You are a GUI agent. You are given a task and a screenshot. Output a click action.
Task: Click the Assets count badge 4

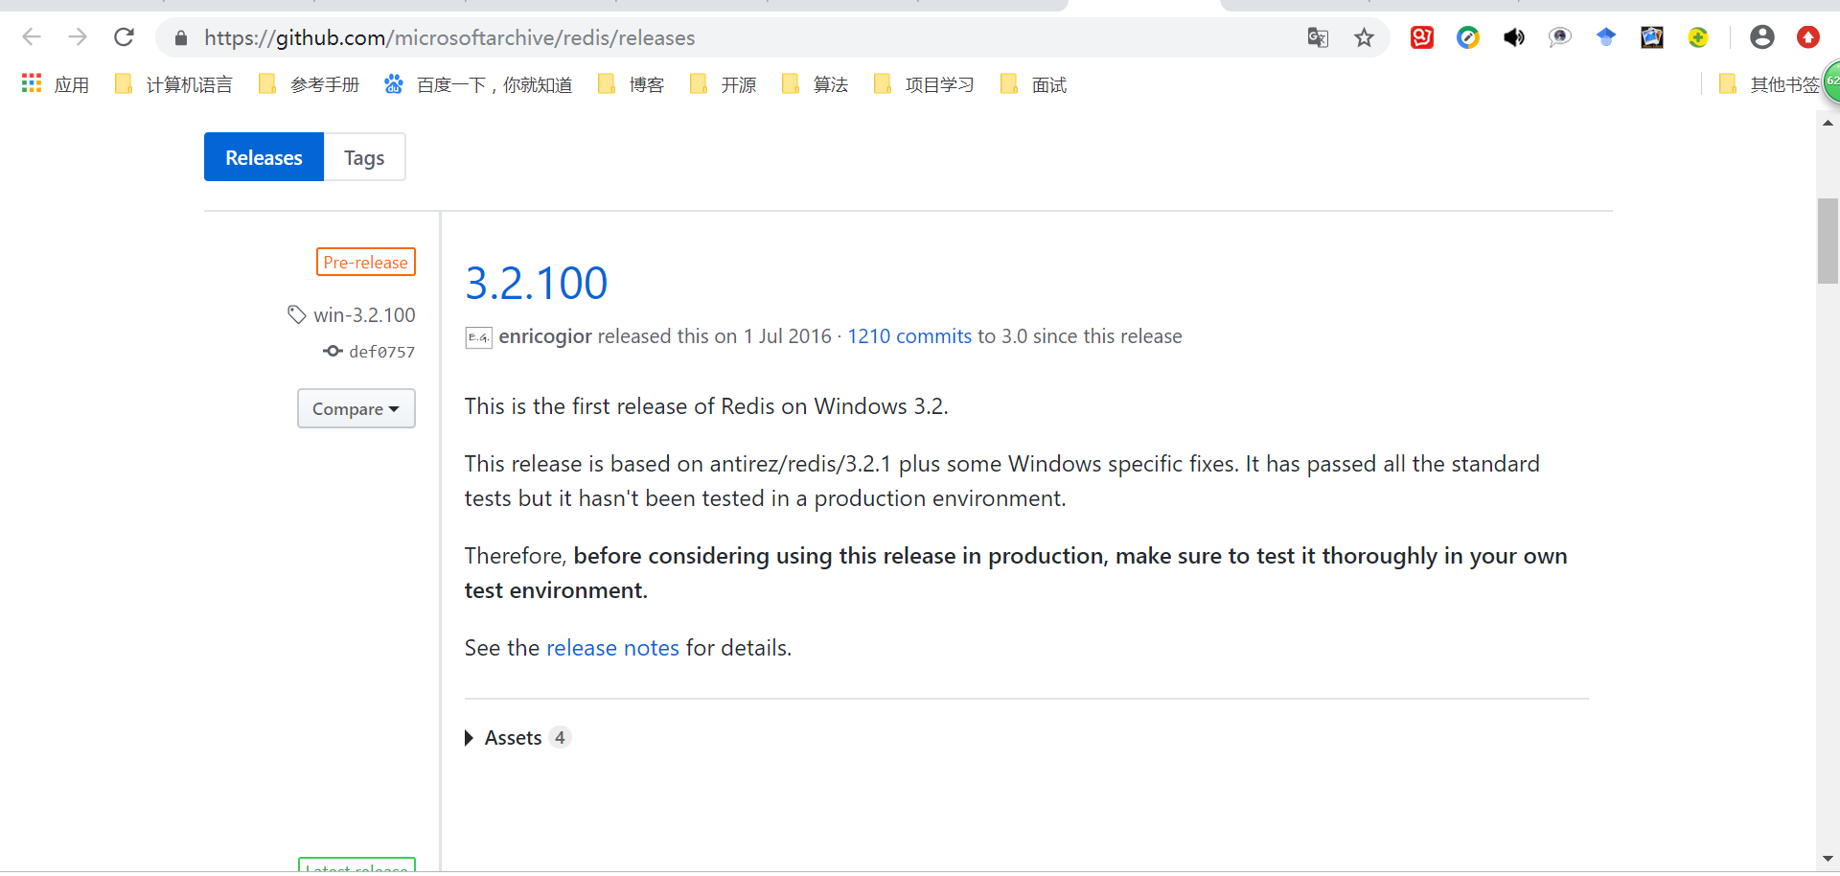coord(560,738)
